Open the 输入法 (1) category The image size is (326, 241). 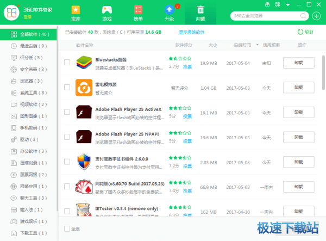(x=28, y=210)
